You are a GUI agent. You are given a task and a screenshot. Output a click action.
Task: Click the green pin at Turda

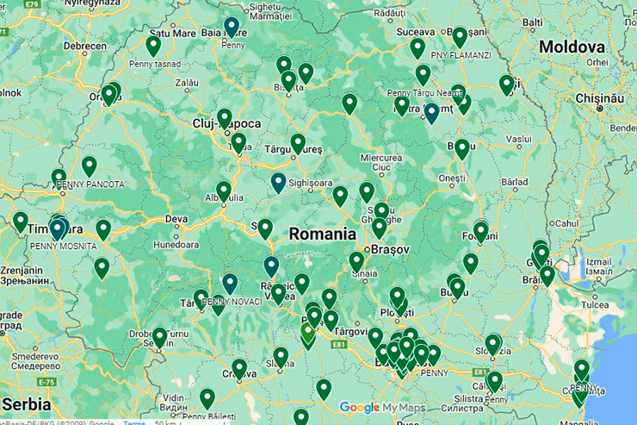(x=238, y=143)
